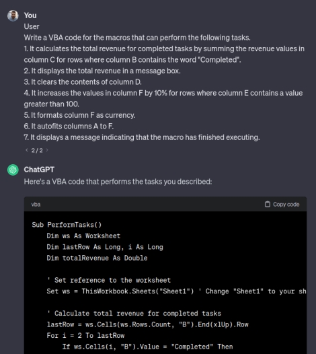The width and height of the screenshot is (316, 354).
Task: Click the "You" sender name
Action: (x=30, y=15)
